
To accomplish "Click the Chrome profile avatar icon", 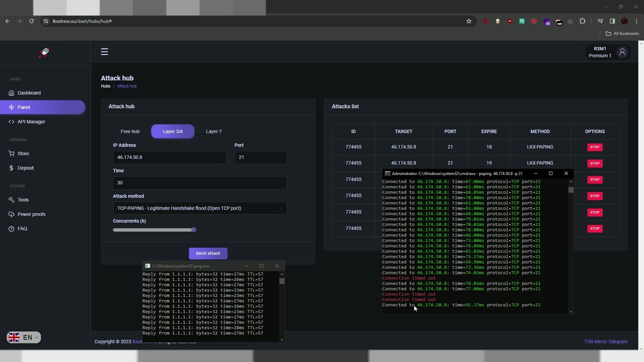I will pos(624,21).
